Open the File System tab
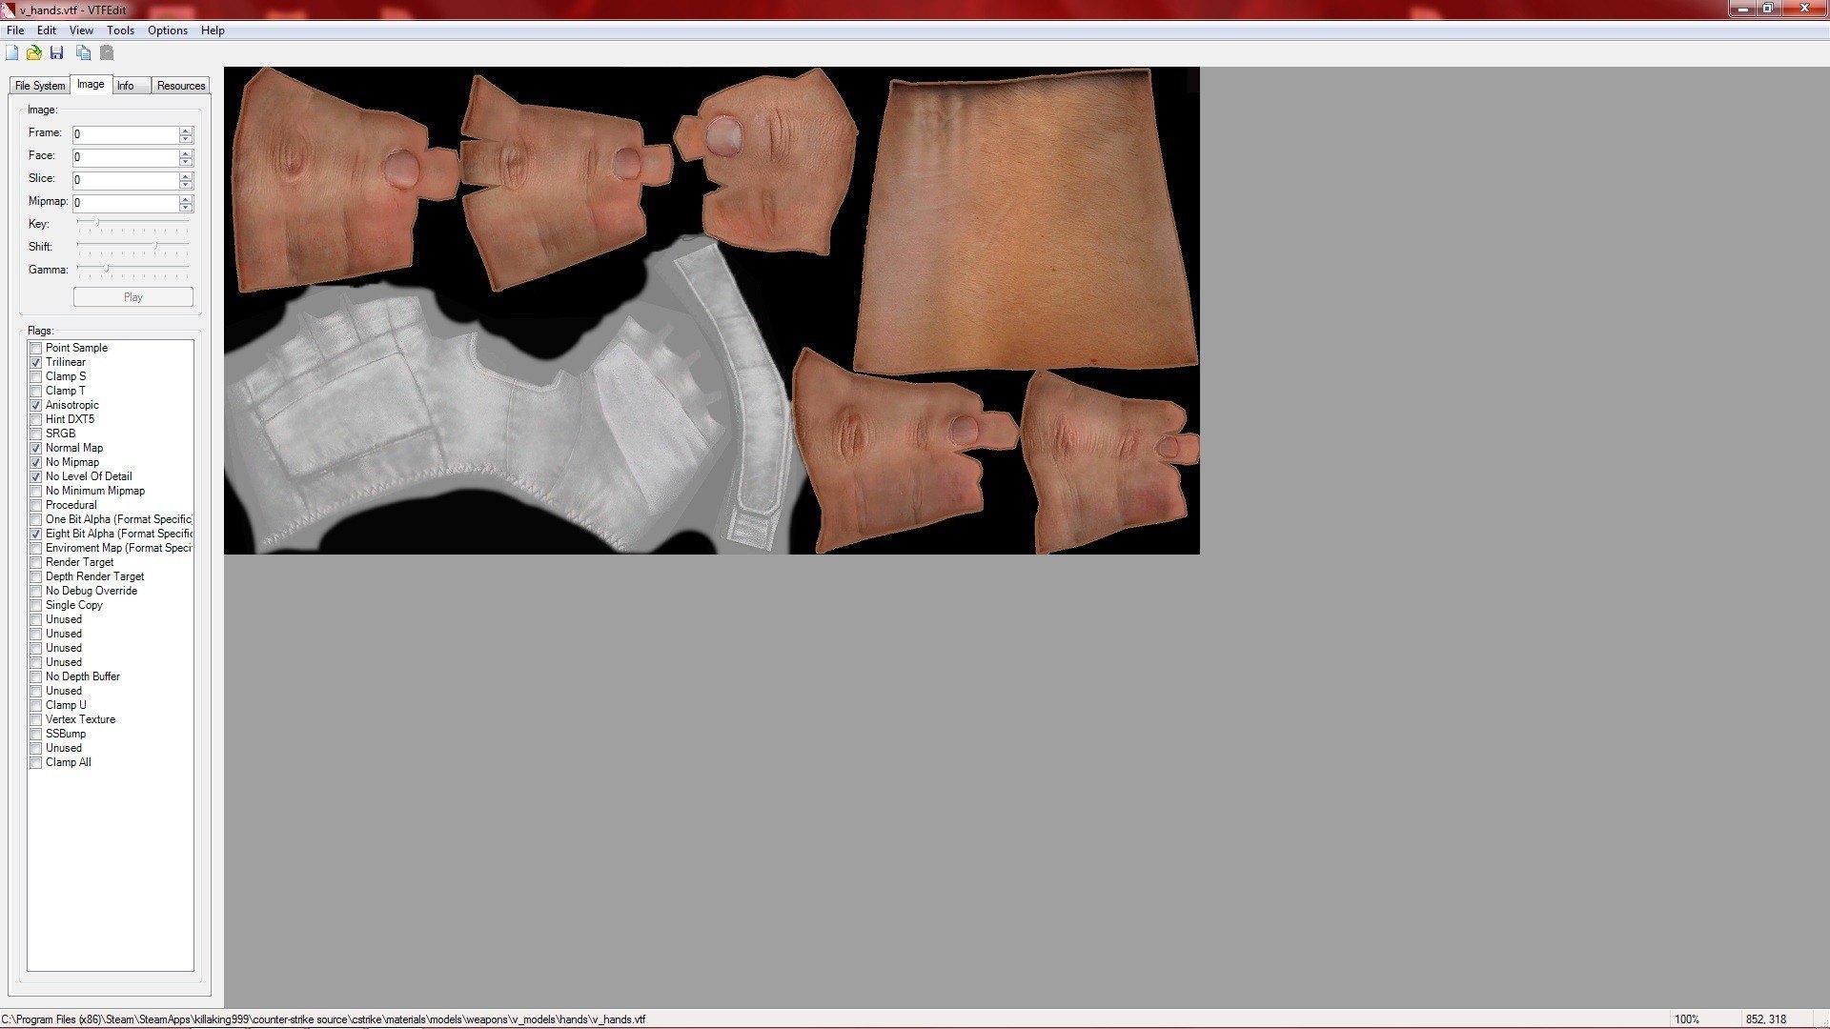The height and width of the screenshot is (1029, 1830). (x=40, y=86)
